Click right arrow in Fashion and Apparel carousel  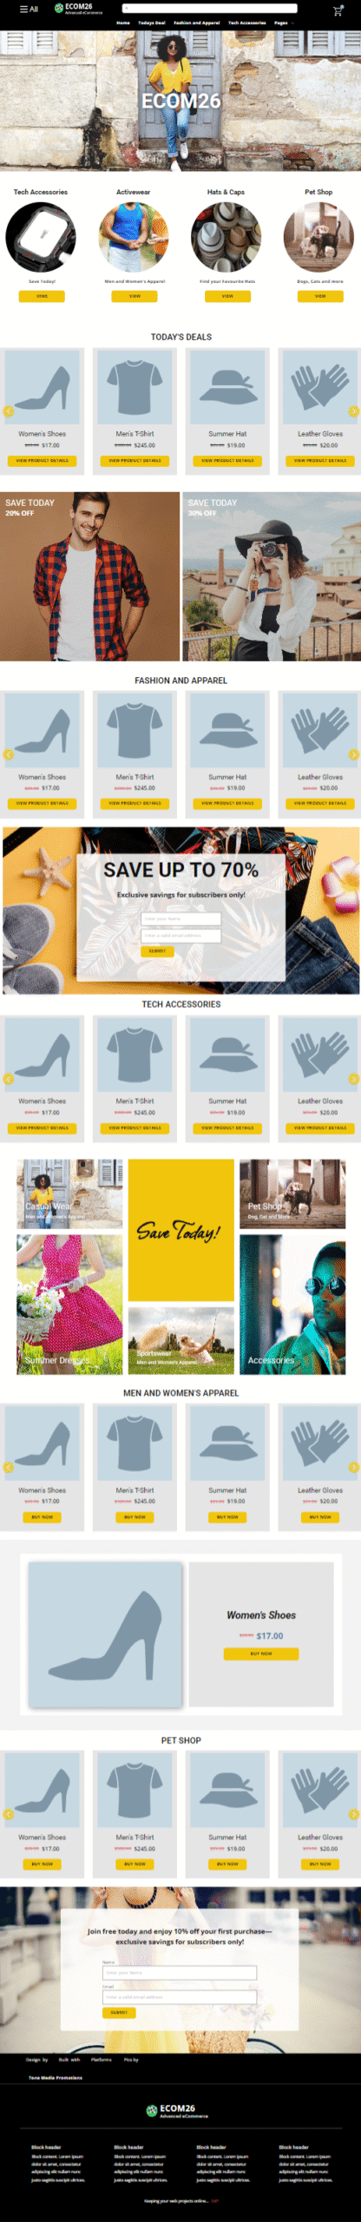click(x=353, y=754)
